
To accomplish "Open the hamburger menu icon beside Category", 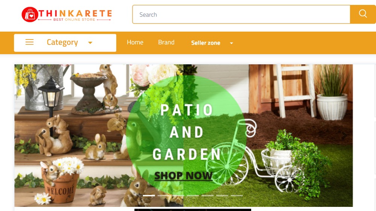I will (x=29, y=42).
